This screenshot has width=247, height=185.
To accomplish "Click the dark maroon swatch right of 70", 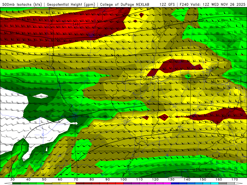I will click(x=80, y=183).
